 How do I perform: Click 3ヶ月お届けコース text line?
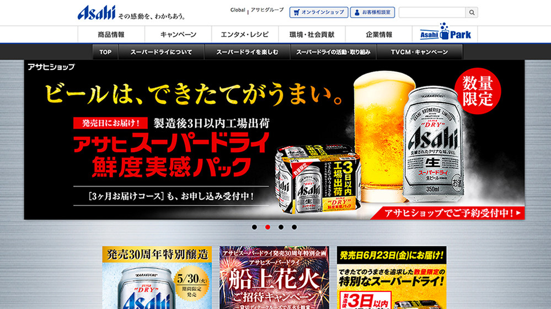(x=171, y=196)
